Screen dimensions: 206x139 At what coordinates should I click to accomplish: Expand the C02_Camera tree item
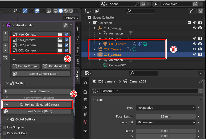(95, 49)
